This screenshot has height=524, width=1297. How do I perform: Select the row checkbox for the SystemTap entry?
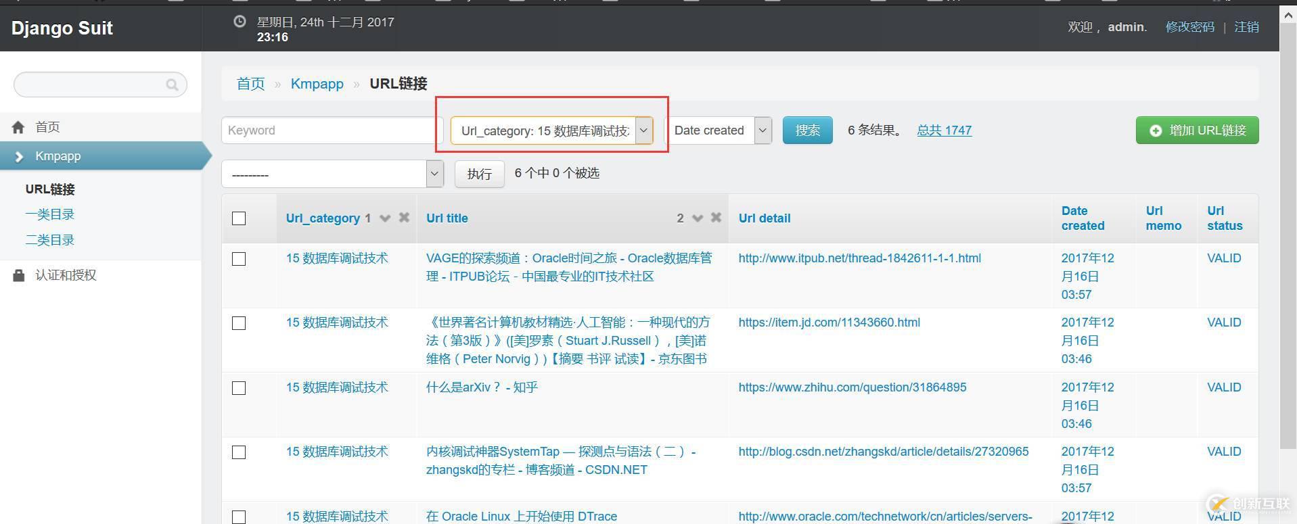pyautogui.click(x=239, y=452)
